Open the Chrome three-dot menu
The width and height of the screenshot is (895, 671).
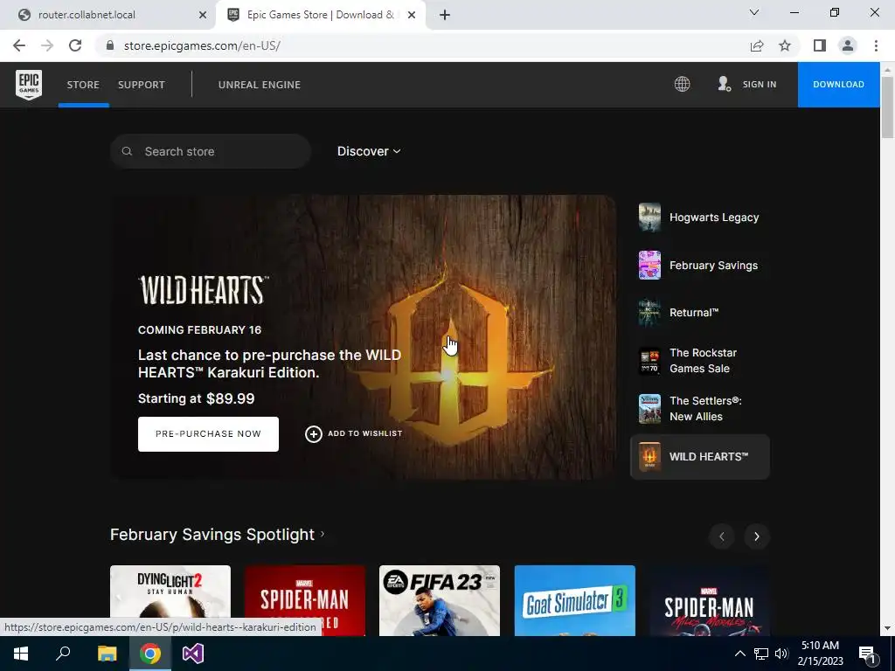(x=876, y=45)
